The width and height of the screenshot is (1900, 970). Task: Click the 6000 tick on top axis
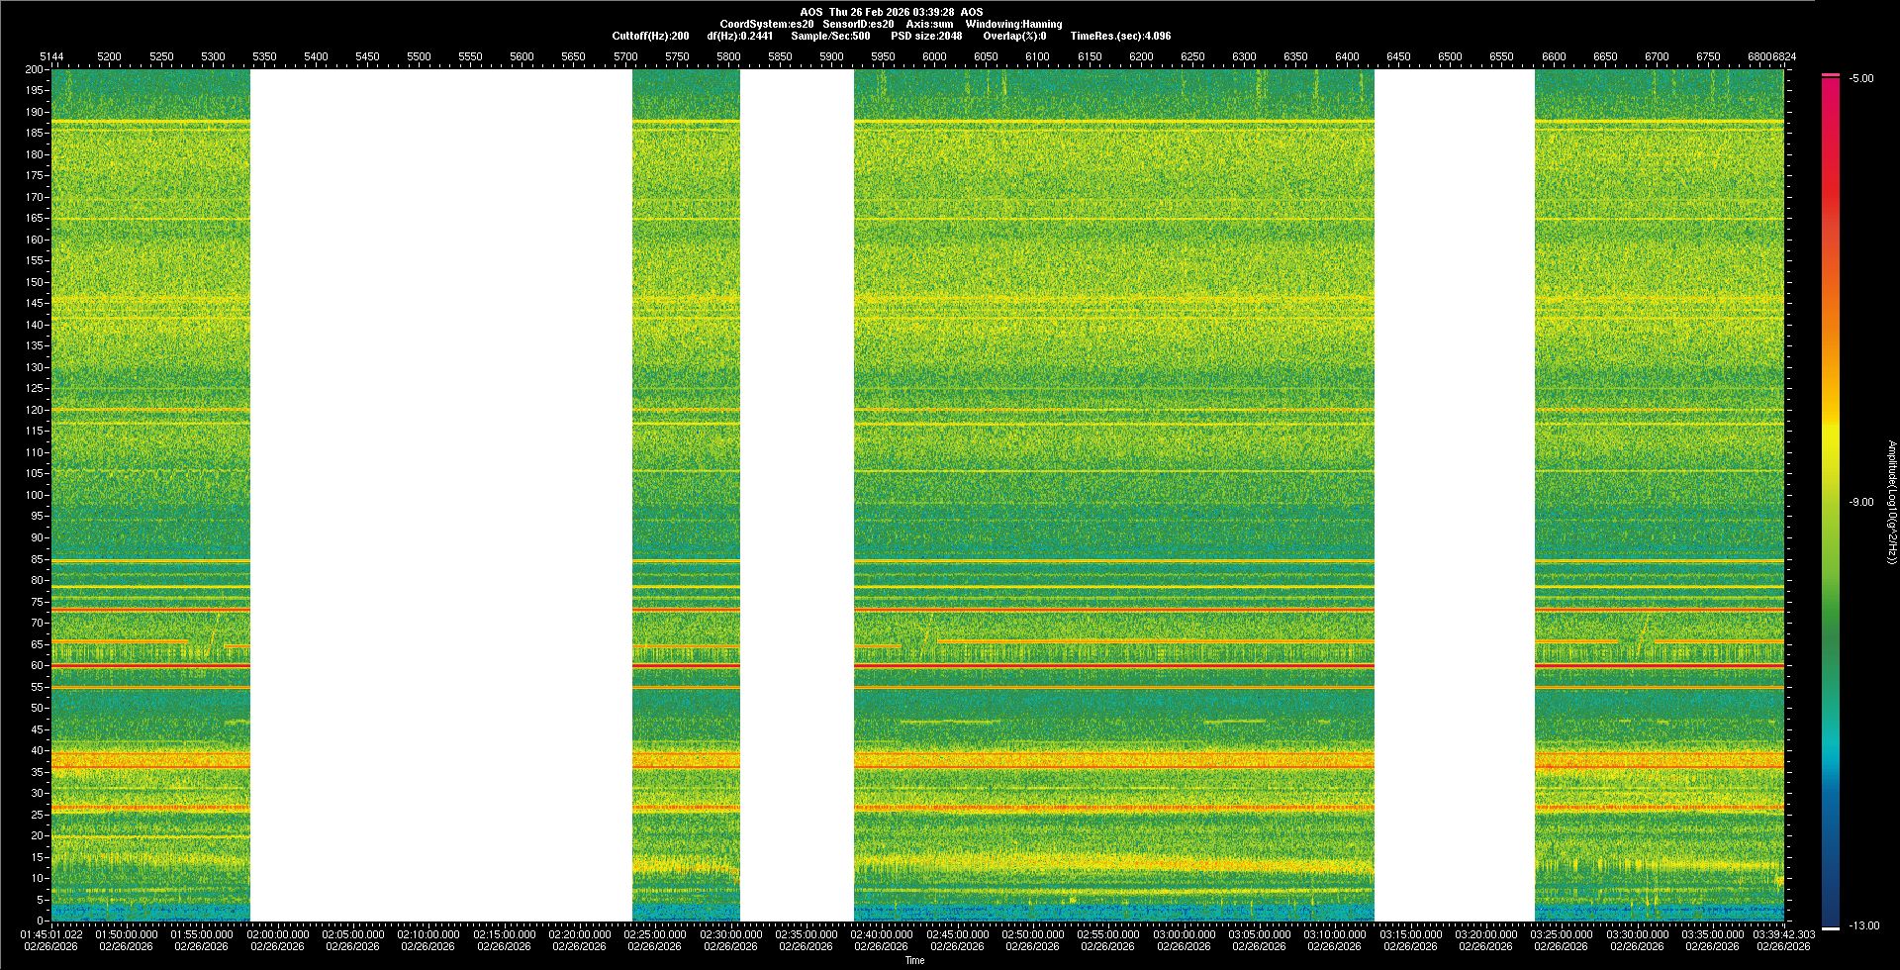[x=934, y=56]
